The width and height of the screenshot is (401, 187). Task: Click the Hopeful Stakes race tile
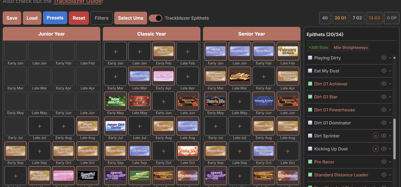pyautogui.click(x=88, y=176)
